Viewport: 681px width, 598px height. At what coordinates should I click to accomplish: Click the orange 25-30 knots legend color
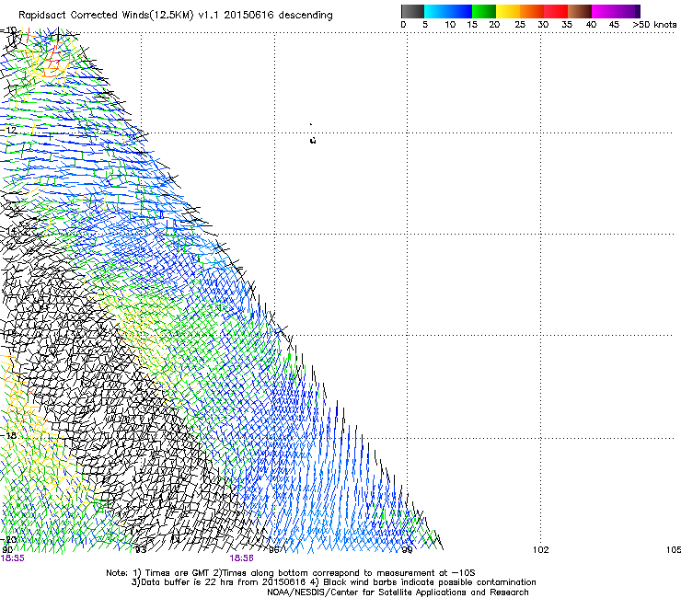[x=532, y=11]
